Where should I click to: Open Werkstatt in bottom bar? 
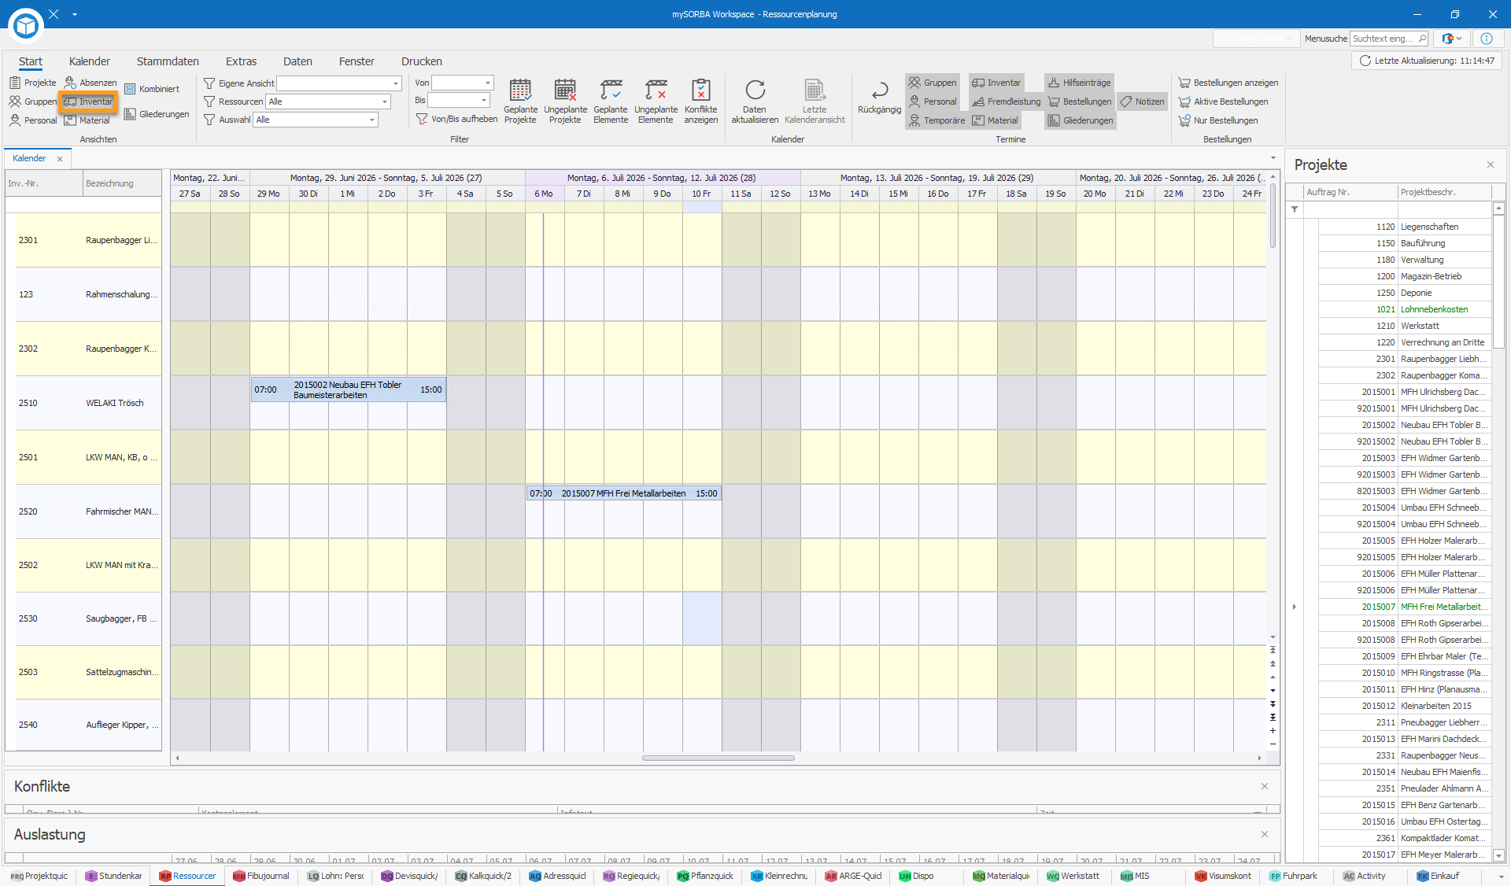pos(1073,876)
